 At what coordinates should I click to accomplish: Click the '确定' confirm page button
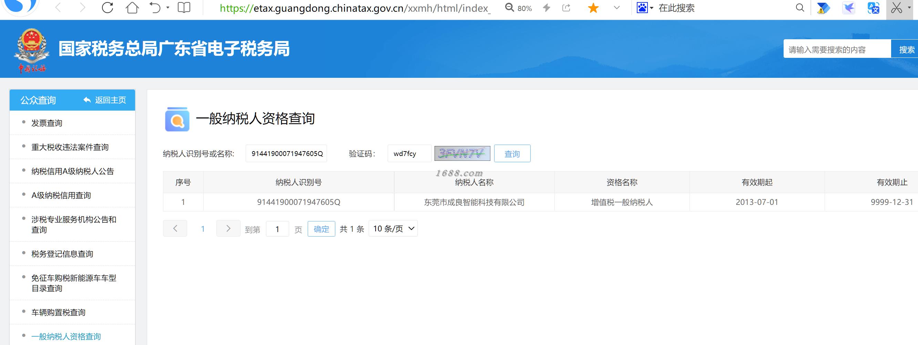click(x=322, y=229)
